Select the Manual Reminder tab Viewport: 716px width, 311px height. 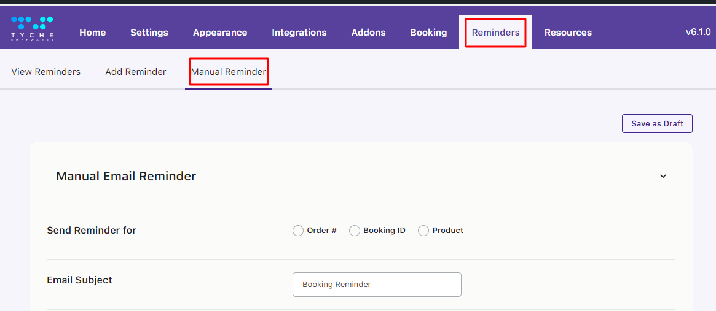pyautogui.click(x=228, y=72)
